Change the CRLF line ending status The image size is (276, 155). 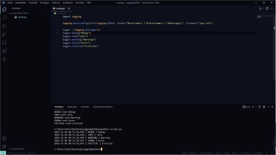[227, 153]
